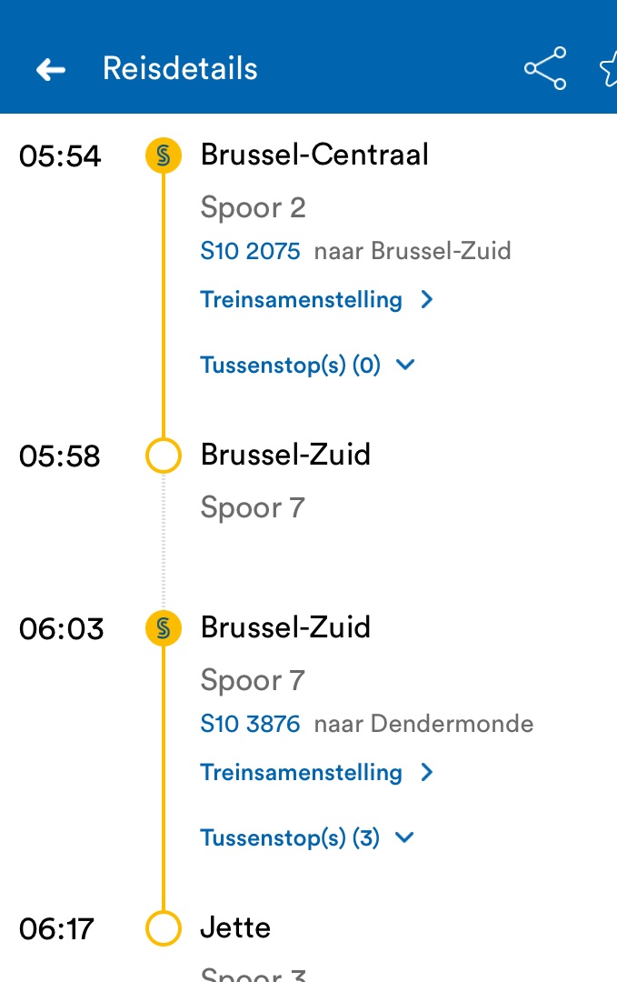617x982 pixels.
Task: Open train S10 2075 details
Action: (x=250, y=251)
